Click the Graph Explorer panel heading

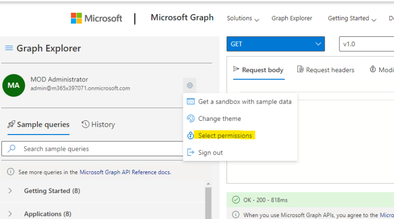[49, 48]
